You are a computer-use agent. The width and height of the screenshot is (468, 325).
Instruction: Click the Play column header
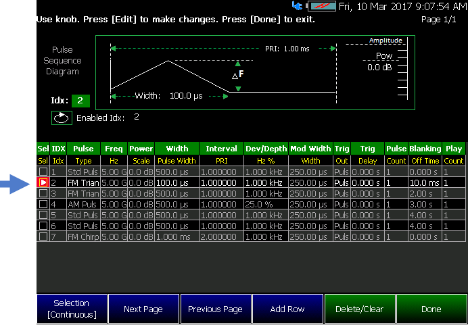[x=454, y=149]
